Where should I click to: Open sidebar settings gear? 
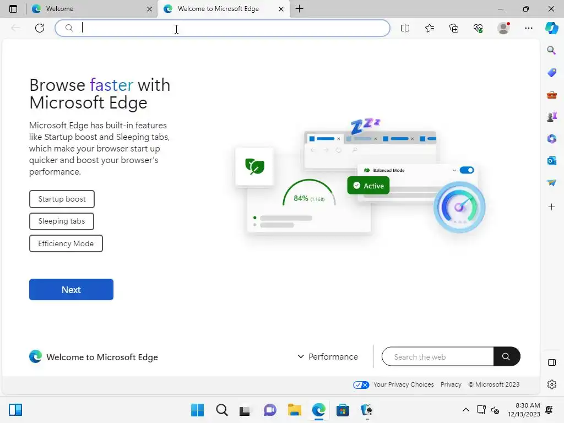[x=551, y=384]
